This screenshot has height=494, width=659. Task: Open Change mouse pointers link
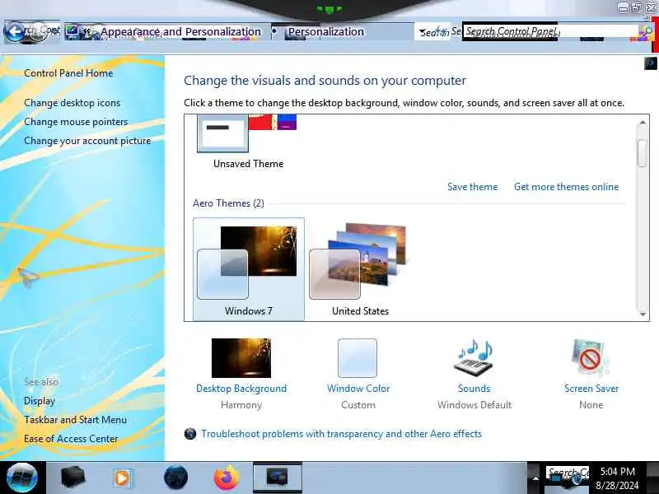[x=76, y=122]
